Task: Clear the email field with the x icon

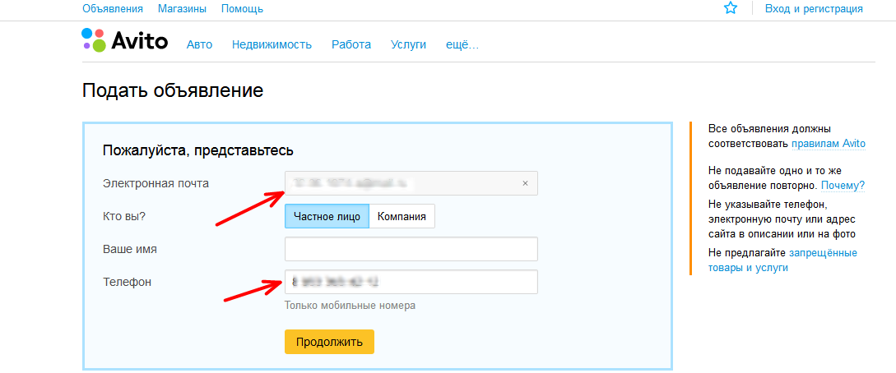Action: point(525,183)
